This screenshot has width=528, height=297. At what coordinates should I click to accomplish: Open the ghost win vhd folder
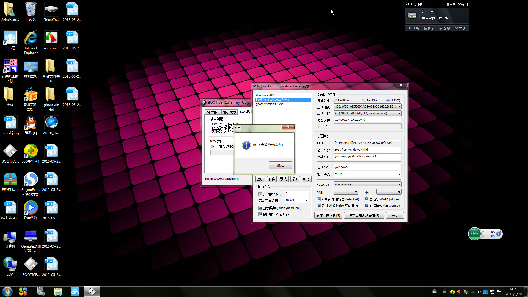click(x=51, y=99)
